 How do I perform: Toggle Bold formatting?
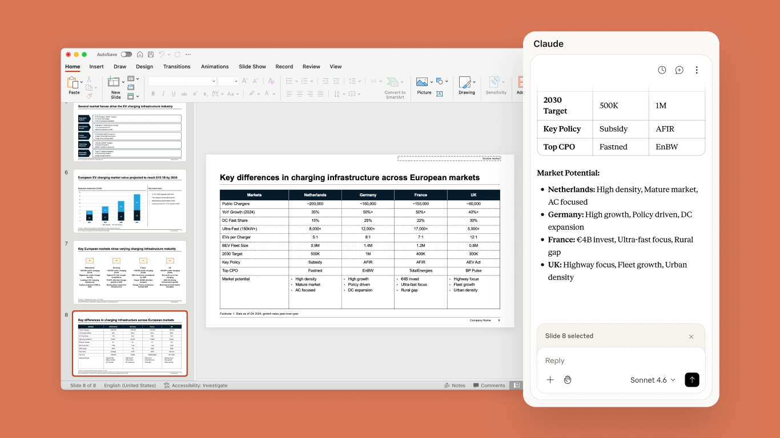[x=152, y=94]
